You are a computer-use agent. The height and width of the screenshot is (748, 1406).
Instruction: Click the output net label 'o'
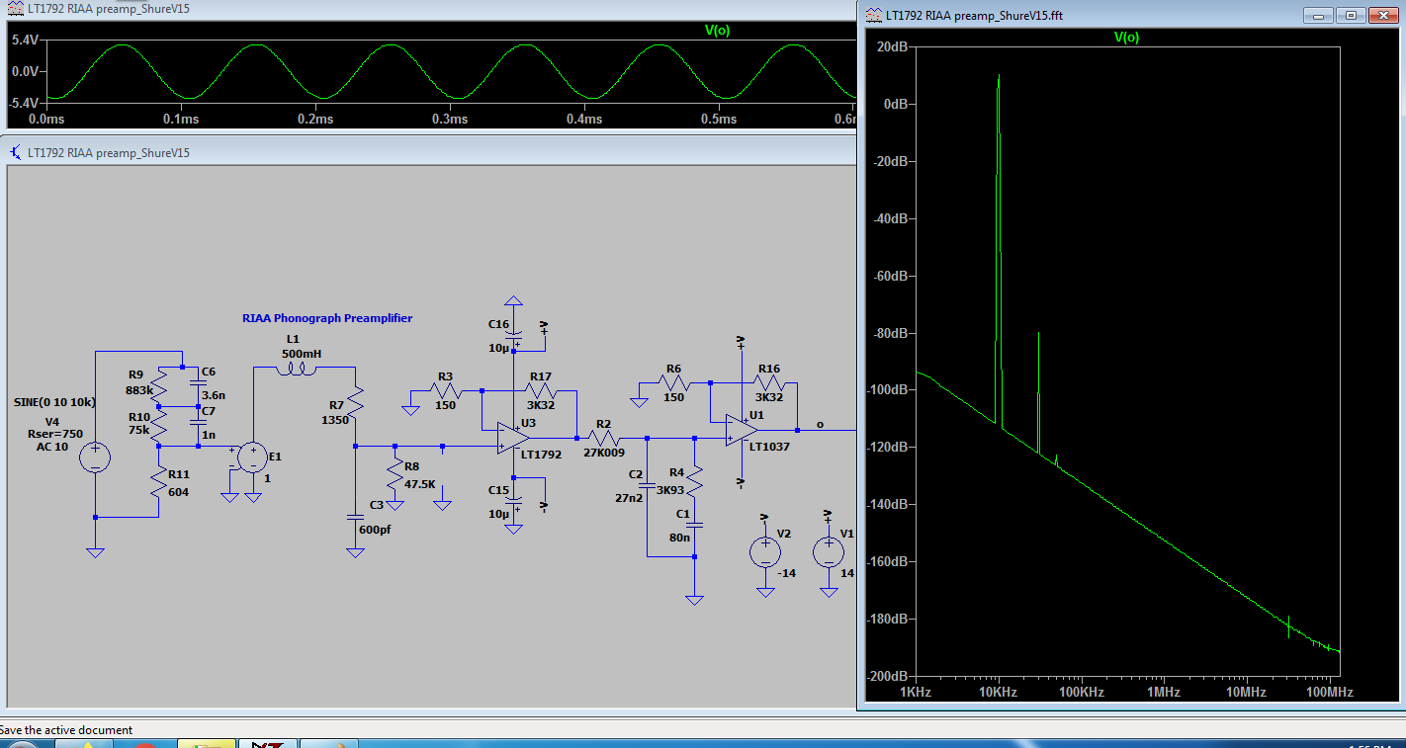point(820,424)
